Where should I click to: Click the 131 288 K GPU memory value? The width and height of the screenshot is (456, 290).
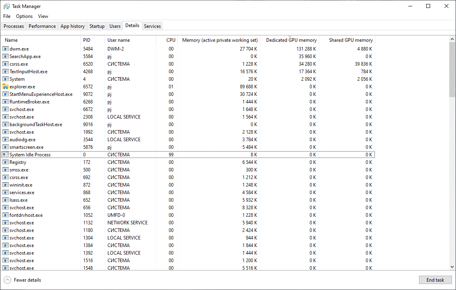pyautogui.click(x=306, y=49)
